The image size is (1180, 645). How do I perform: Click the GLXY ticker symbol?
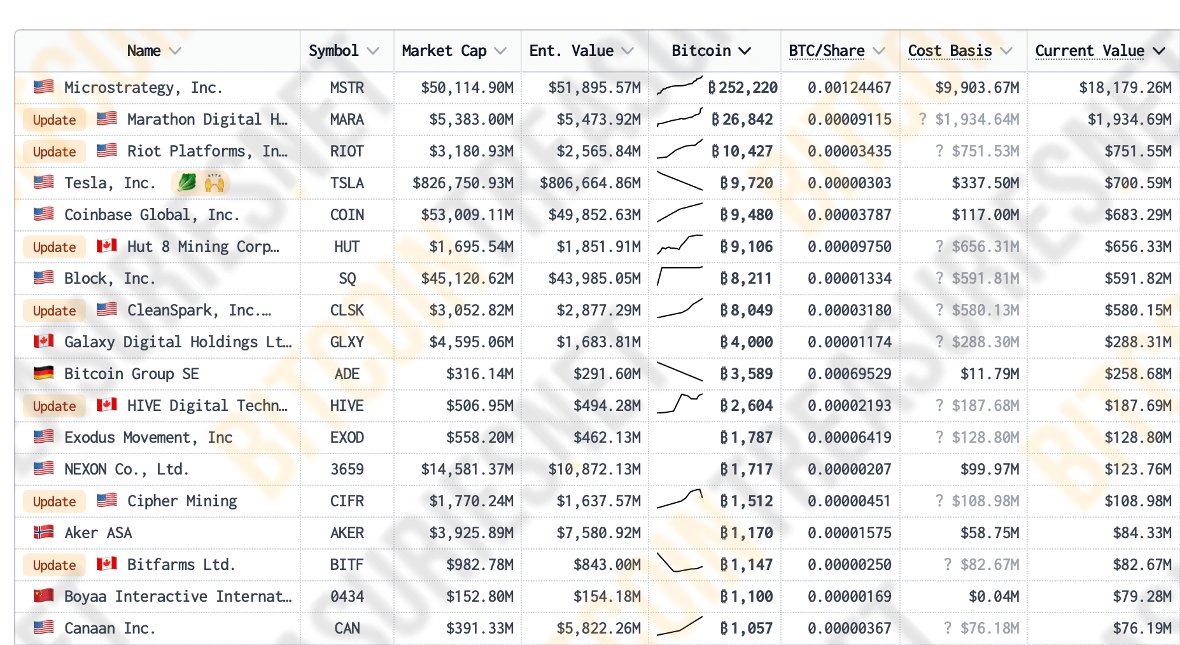click(347, 342)
